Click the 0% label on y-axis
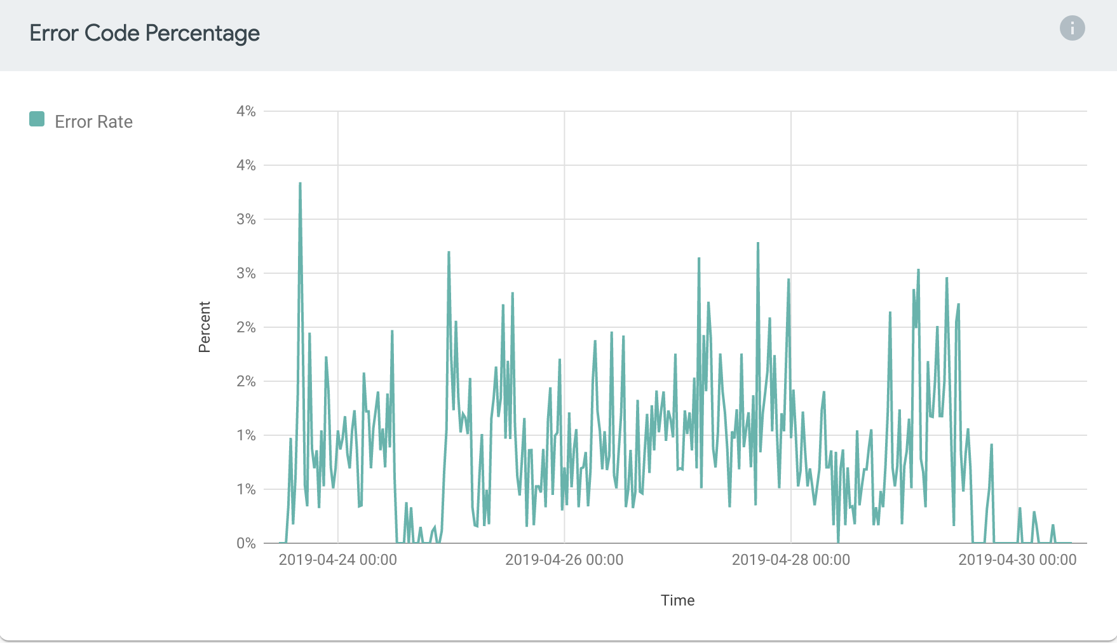1117x643 pixels. click(246, 543)
